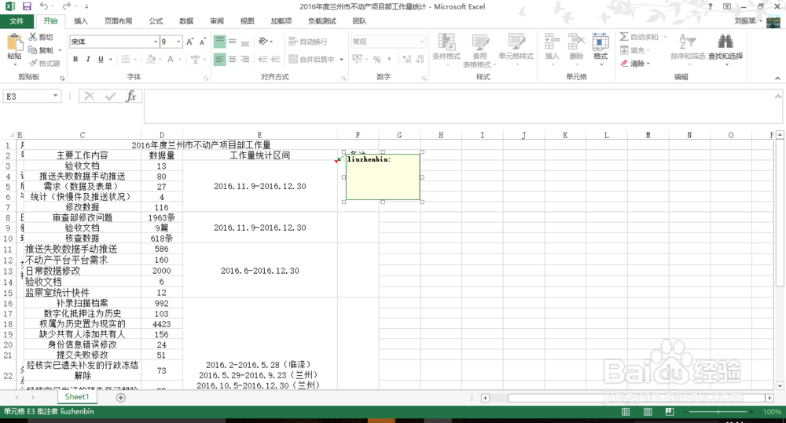Switch to Normal view in status bar
This screenshot has width=786, height=423.
click(x=626, y=411)
